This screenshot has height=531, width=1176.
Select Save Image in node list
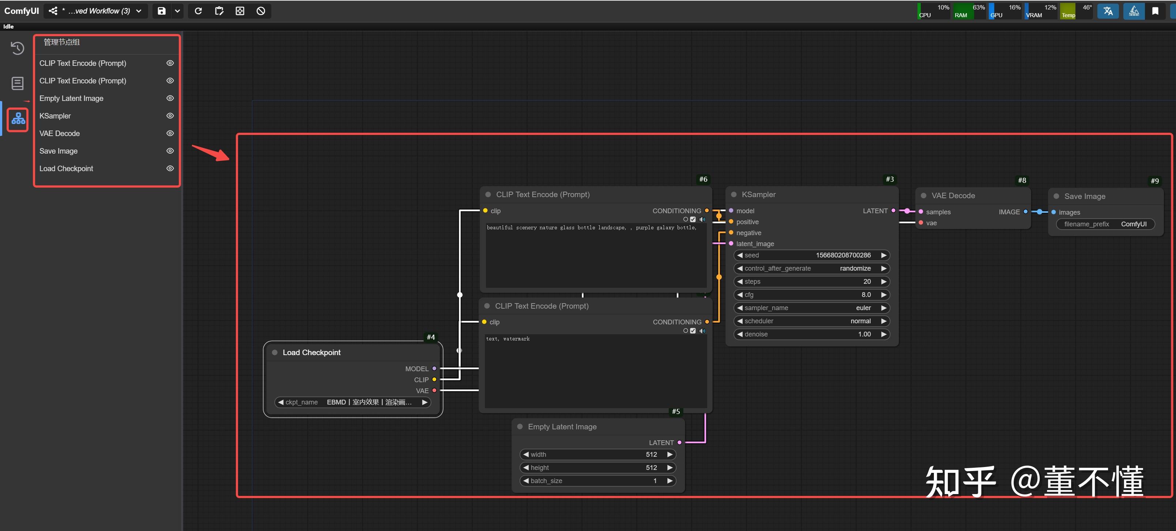[59, 151]
